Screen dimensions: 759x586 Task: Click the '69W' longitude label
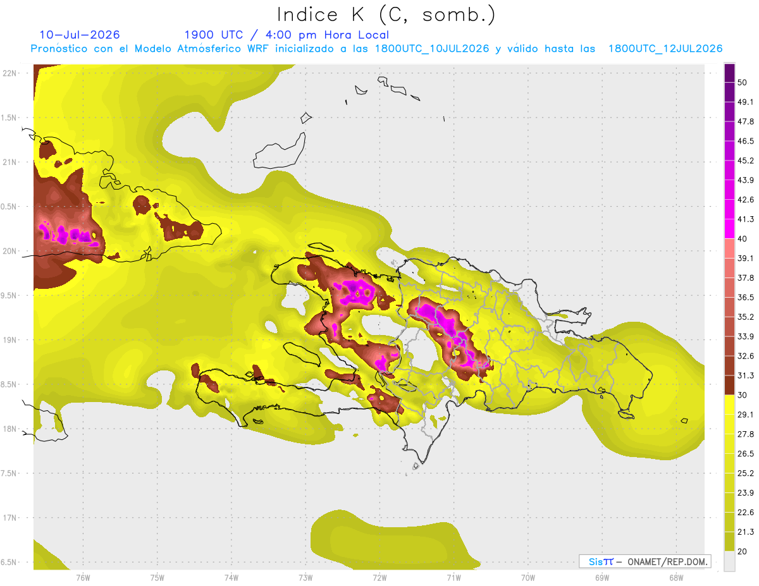click(602, 577)
